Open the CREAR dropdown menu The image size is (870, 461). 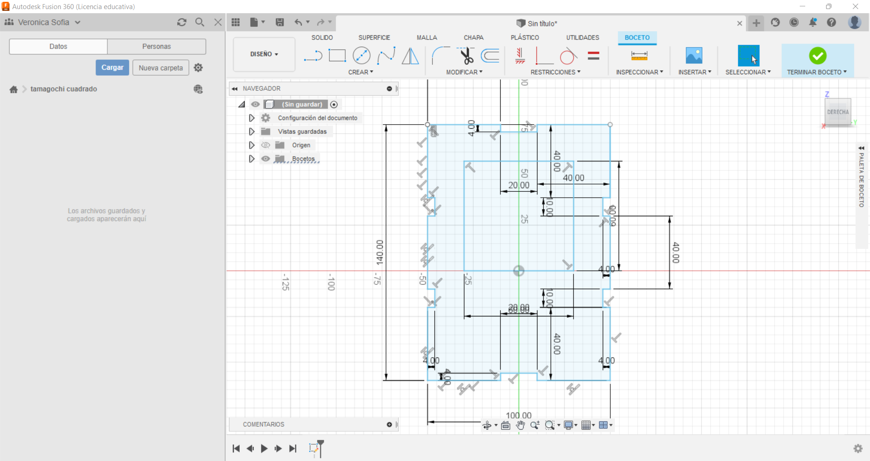361,72
